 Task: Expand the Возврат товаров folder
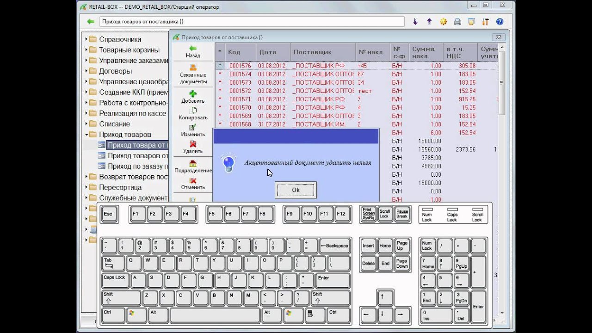point(86,177)
